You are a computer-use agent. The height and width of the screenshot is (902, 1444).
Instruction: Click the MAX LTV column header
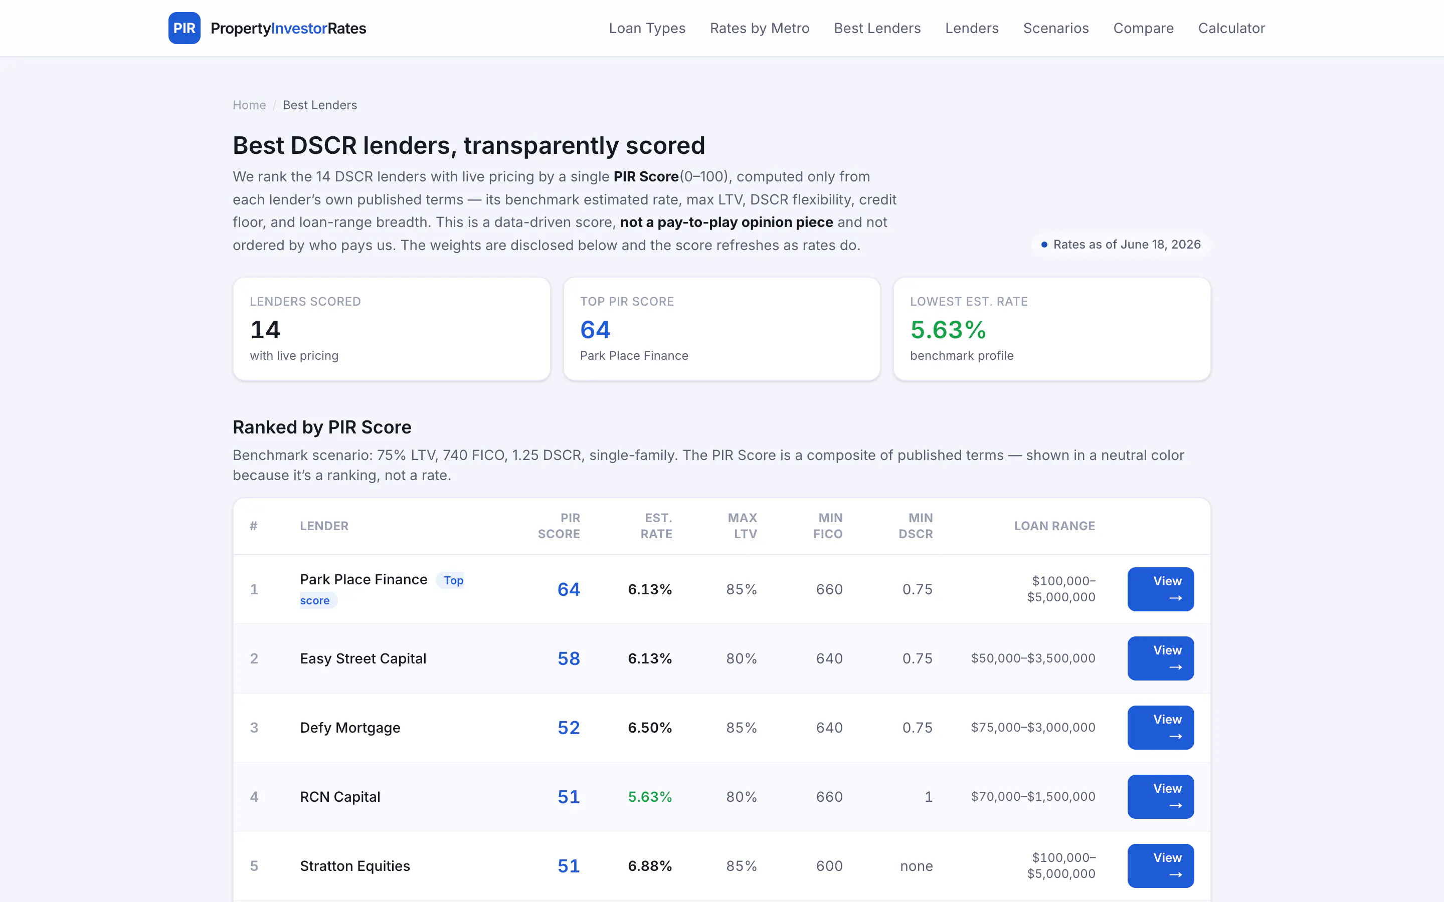point(742,526)
